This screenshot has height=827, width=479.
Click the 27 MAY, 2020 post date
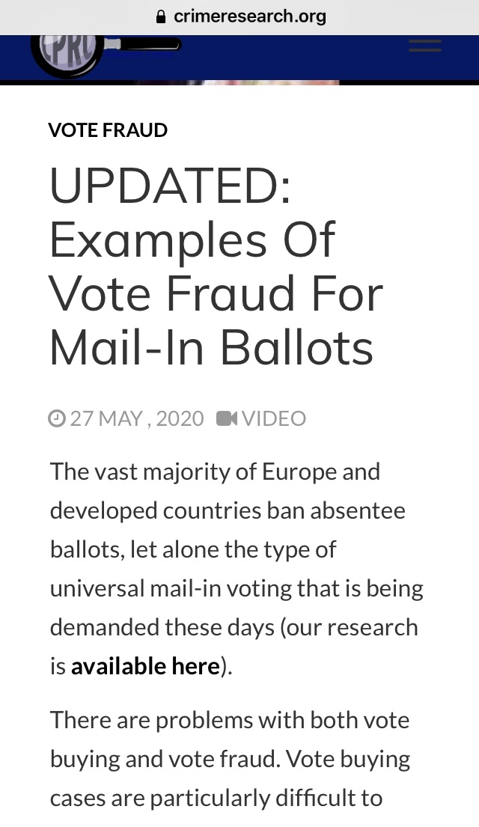tap(137, 419)
